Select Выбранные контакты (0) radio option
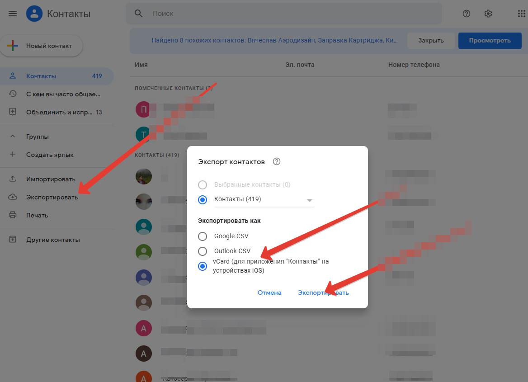This screenshot has width=528, height=382. pyautogui.click(x=203, y=184)
